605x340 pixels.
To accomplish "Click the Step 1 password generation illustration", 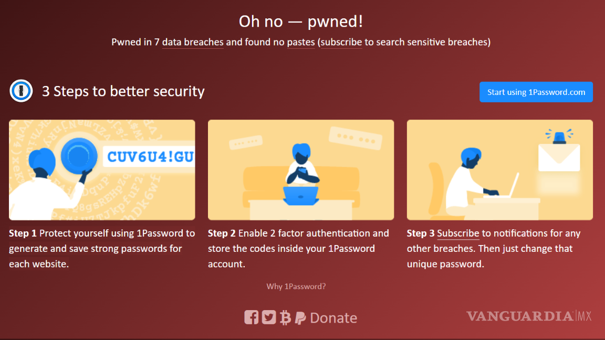I will tap(102, 169).
